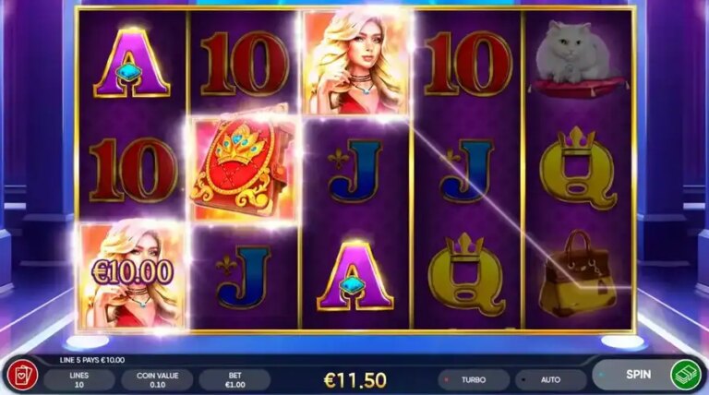Click the gold Q symbol in fourth reel

pos(466,274)
